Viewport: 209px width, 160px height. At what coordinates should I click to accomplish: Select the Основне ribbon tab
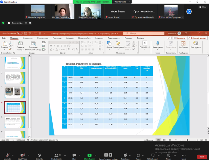click(x=14, y=38)
